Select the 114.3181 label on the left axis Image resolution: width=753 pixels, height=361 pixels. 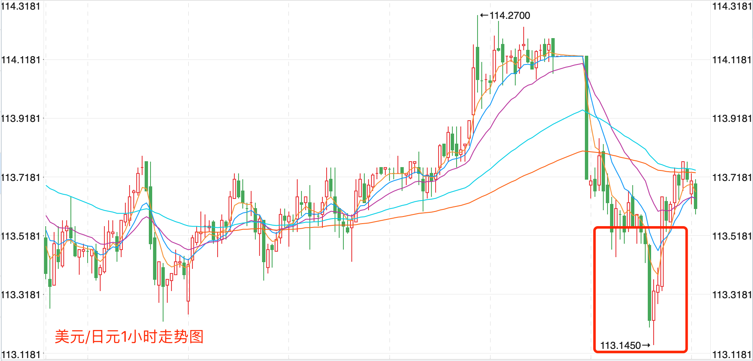point(21,6)
